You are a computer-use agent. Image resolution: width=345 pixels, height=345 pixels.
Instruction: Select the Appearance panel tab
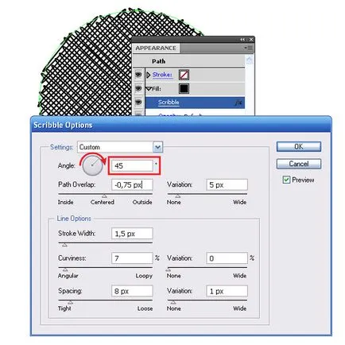pos(156,48)
